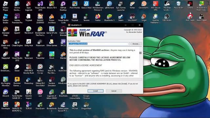Screen dimensions: 210x118
Task: Select the Nucleus Co-op desktop icon
Action: (x=40, y=69)
